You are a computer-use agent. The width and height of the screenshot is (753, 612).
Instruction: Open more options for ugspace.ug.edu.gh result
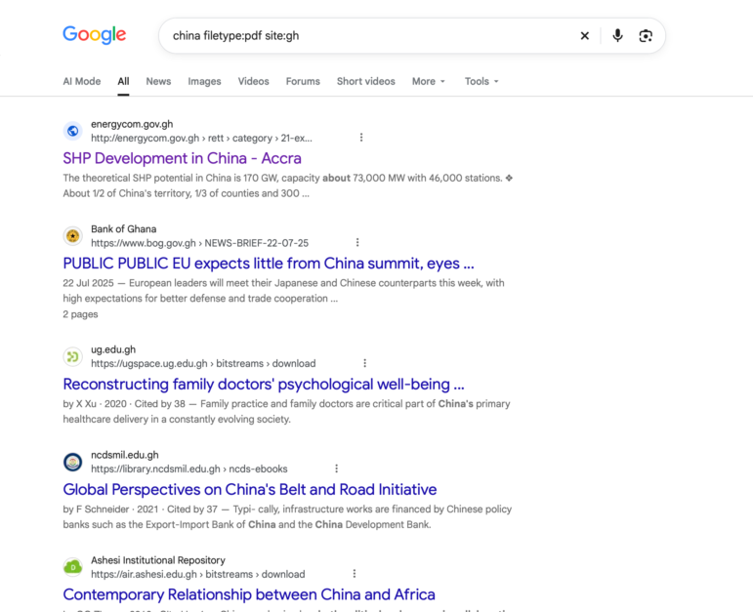365,363
